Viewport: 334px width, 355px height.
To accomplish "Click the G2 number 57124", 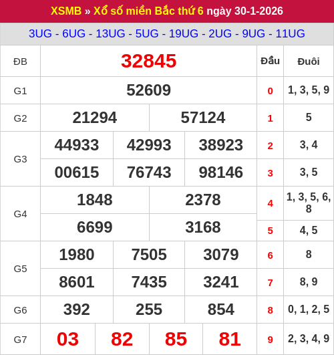I will coord(203,118).
